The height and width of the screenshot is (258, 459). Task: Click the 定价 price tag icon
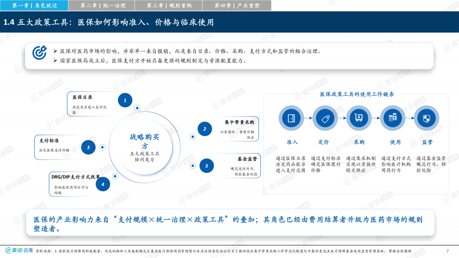(325, 118)
